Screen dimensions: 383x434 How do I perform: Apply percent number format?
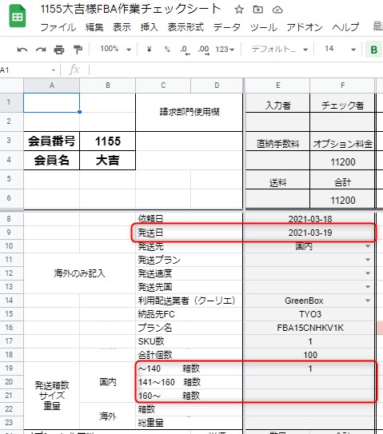coord(167,50)
